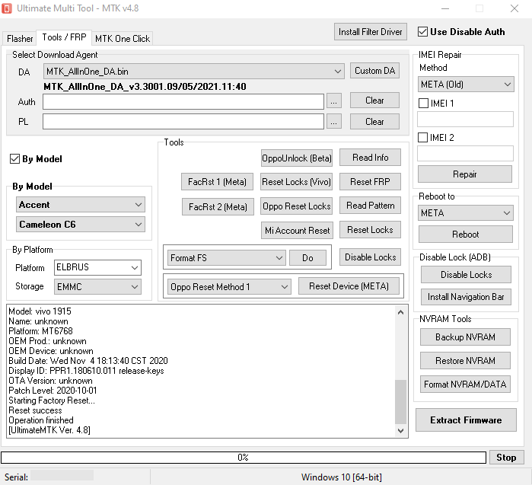Click Disable Locks button in Tools group
This screenshot has height=485, width=532.
coord(370,257)
